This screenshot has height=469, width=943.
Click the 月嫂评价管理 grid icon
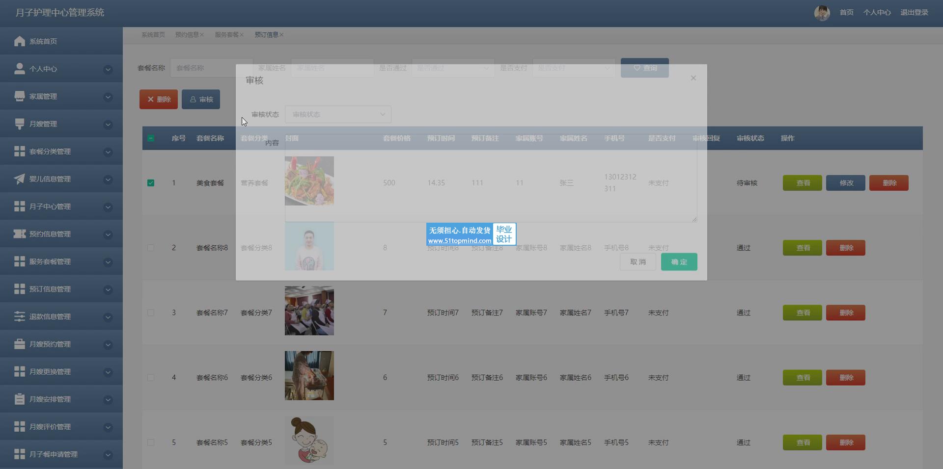20,426
